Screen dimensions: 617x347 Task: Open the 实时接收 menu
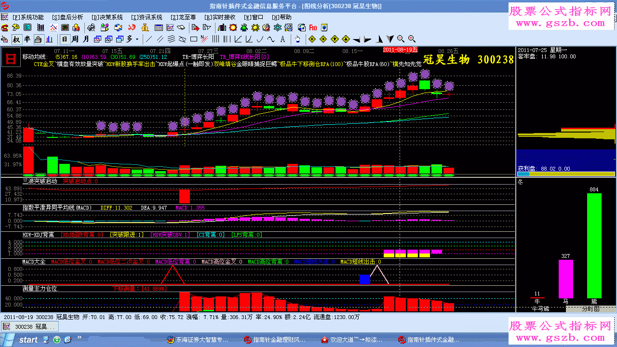(220, 17)
